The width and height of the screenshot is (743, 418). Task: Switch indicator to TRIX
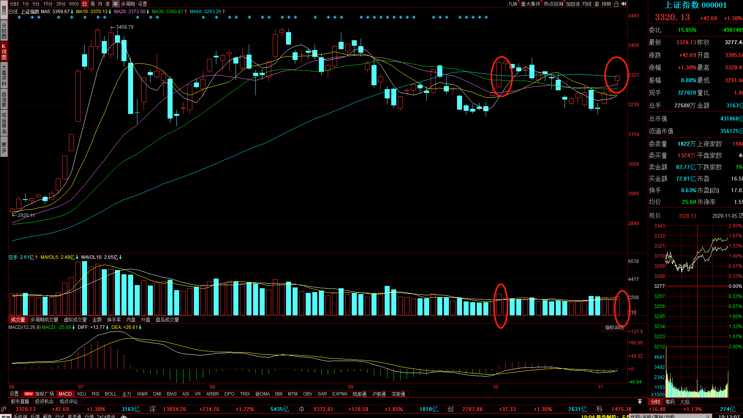point(245,394)
